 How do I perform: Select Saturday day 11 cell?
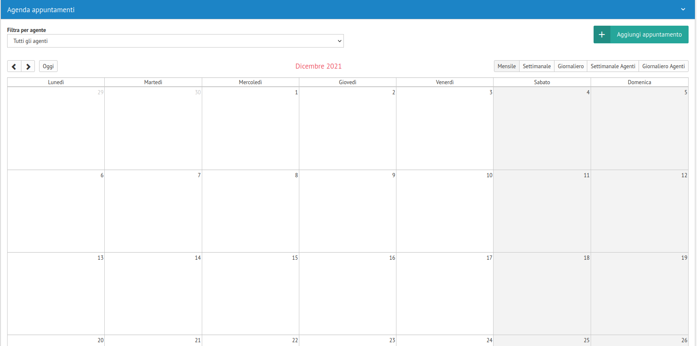[542, 211]
